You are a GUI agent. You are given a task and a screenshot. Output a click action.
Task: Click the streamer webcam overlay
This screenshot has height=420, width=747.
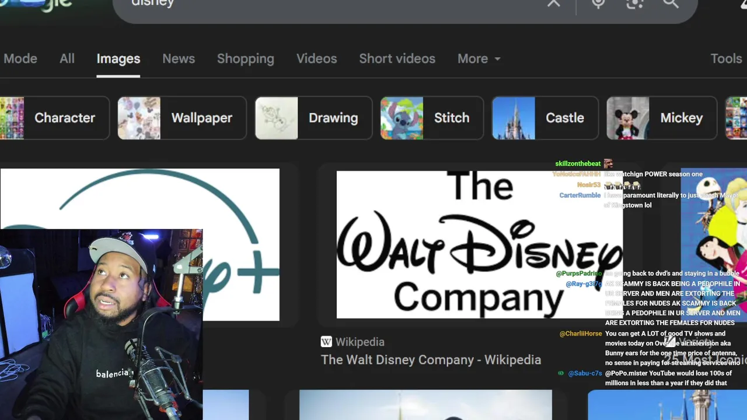point(101,324)
